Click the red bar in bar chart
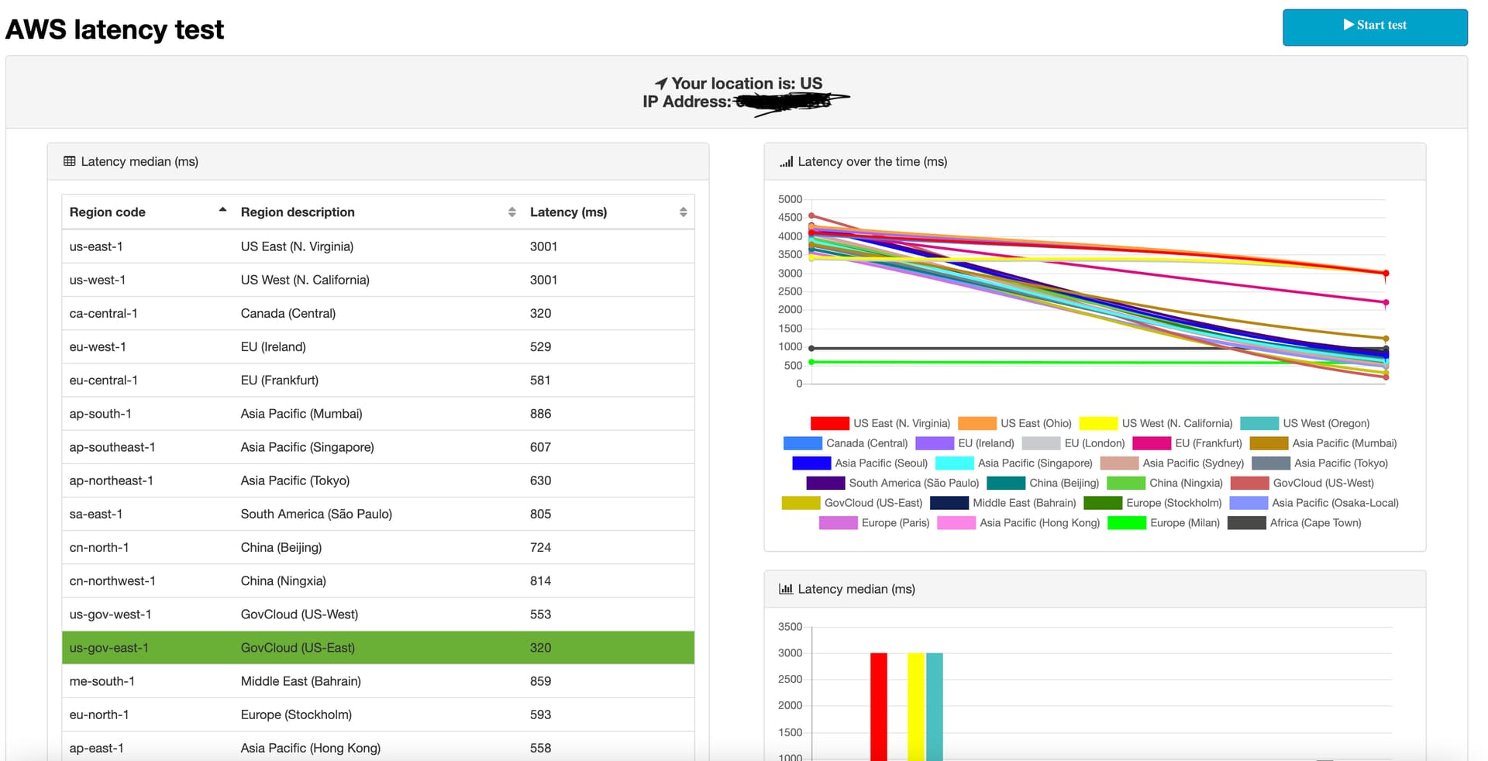Screen dimensions: 1488x761 point(879,707)
